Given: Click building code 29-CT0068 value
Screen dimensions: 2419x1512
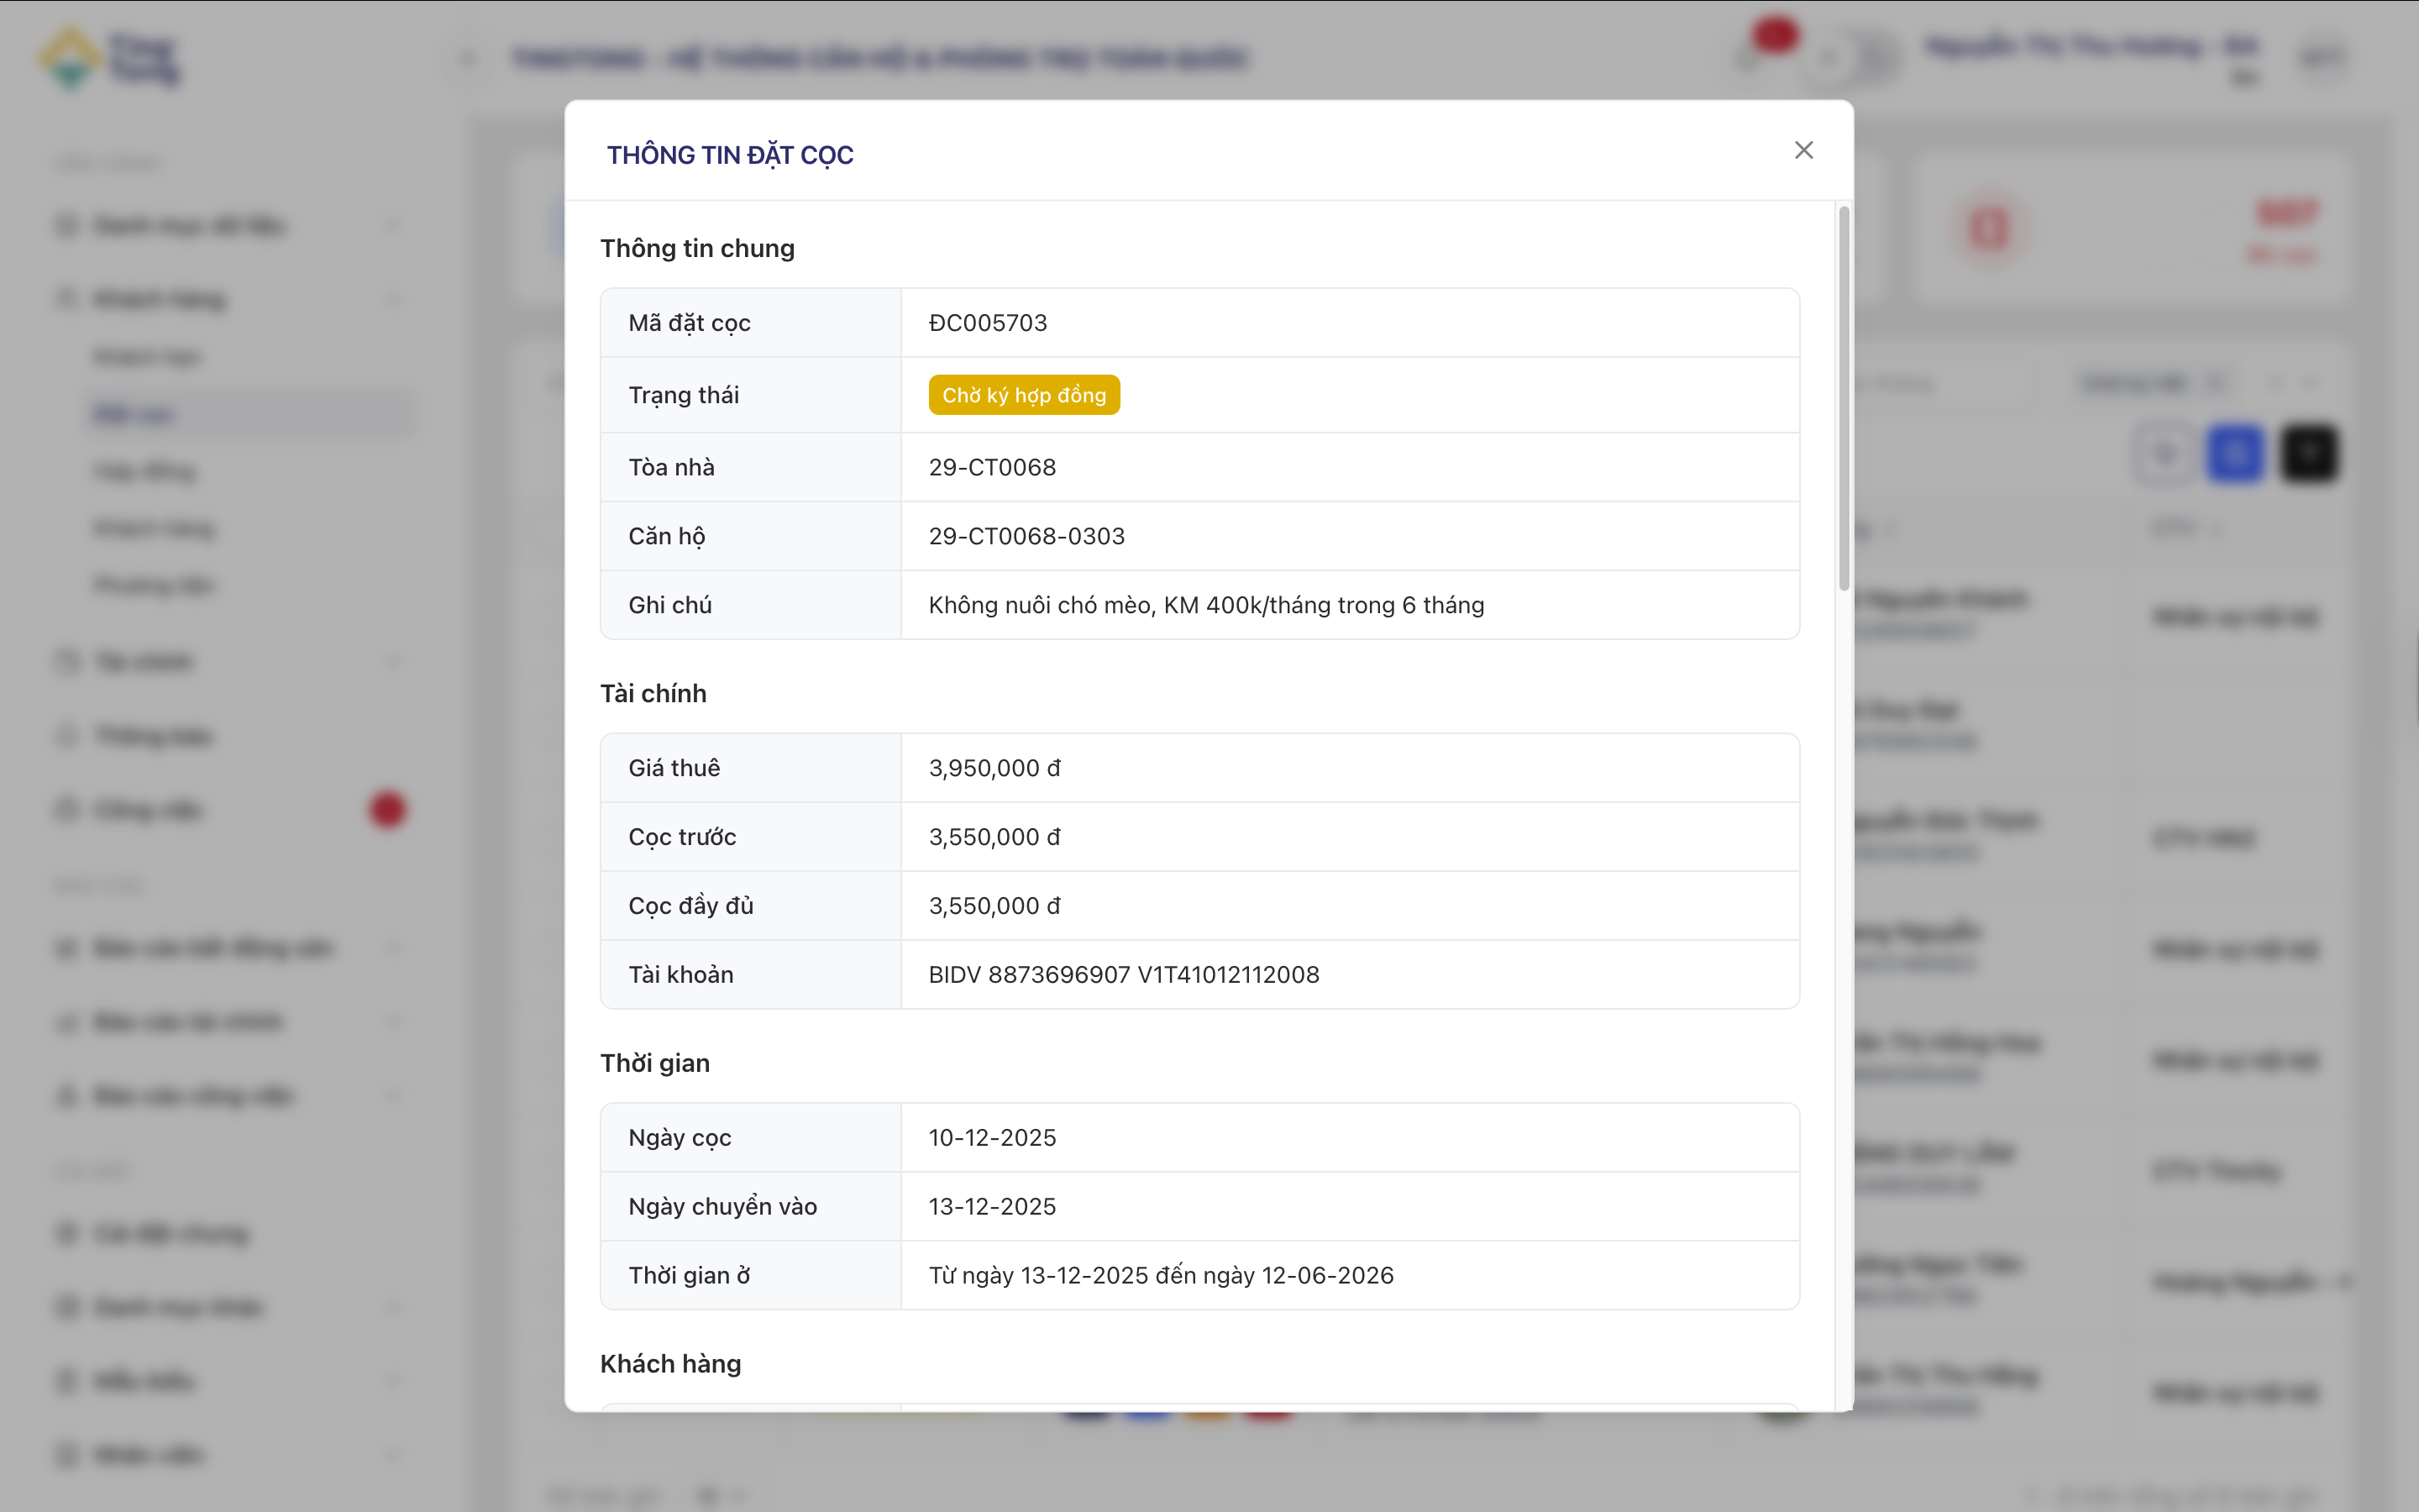Looking at the screenshot, I should (992, 467).
